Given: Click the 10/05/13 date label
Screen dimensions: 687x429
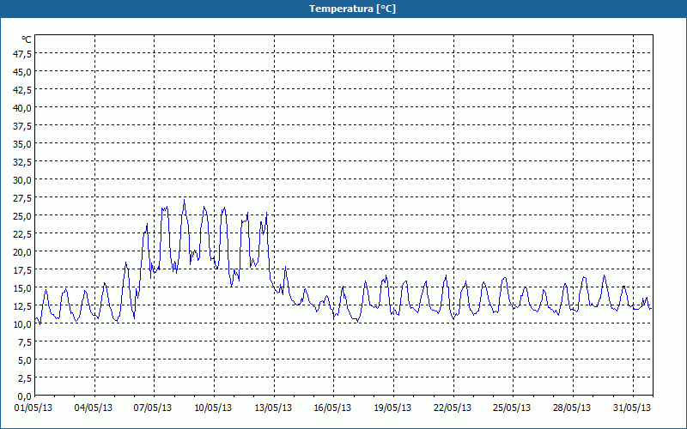Looking at the screenshot, I should pyautogui.click(x=213, y=408).
